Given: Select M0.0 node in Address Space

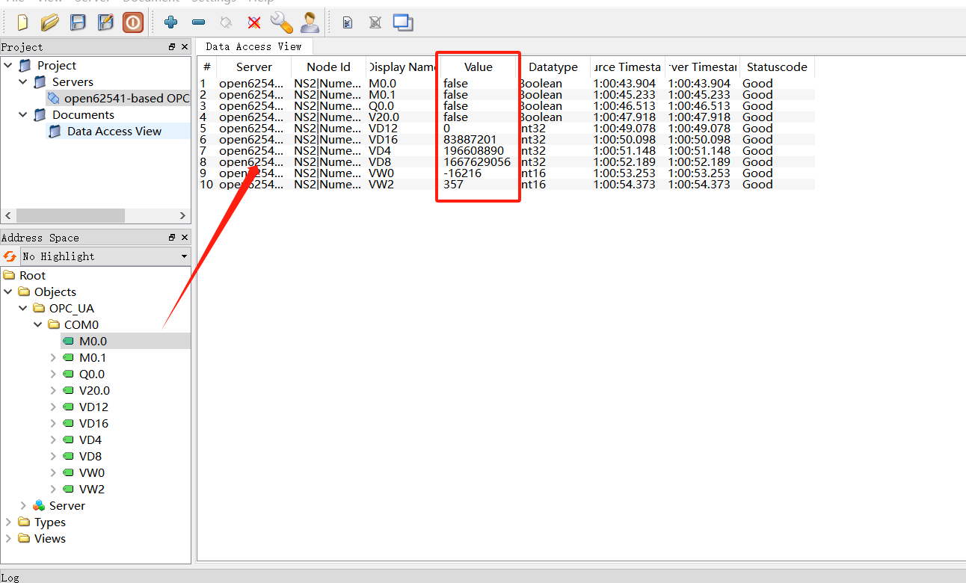Looking at the screenshot, I should click(93, 342).
